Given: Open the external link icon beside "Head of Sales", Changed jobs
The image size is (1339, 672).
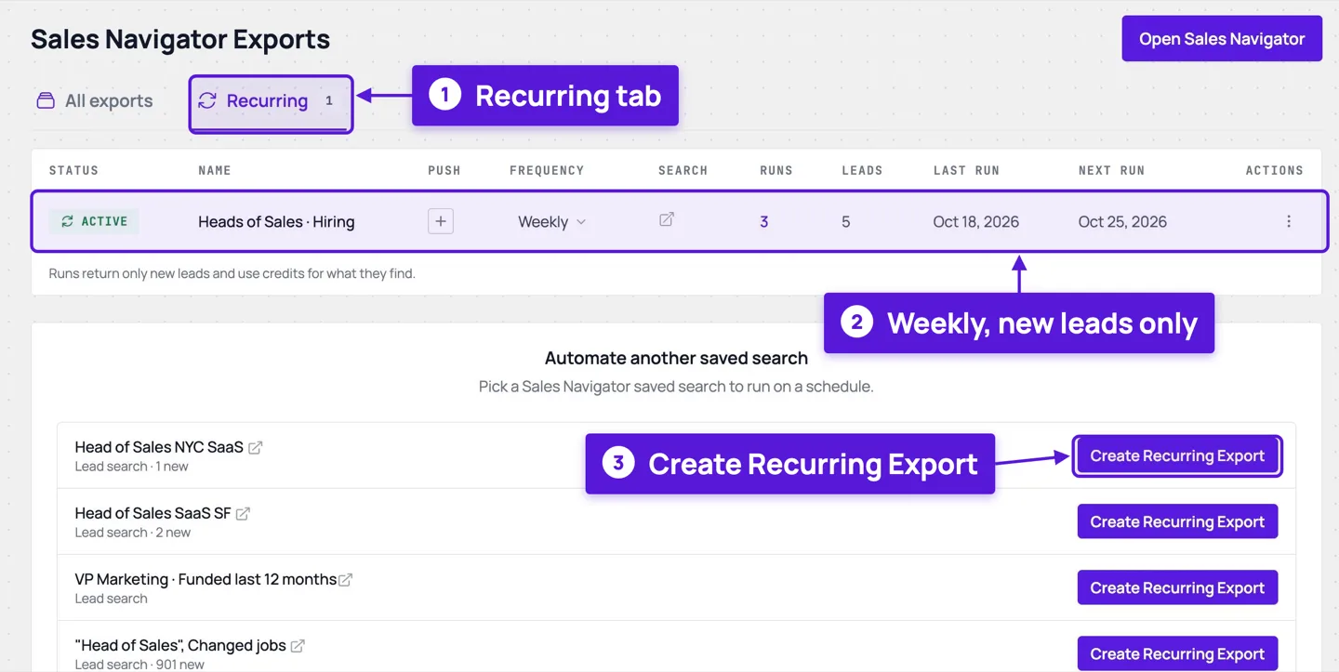Looking at the screenshot, I should 298,645.
